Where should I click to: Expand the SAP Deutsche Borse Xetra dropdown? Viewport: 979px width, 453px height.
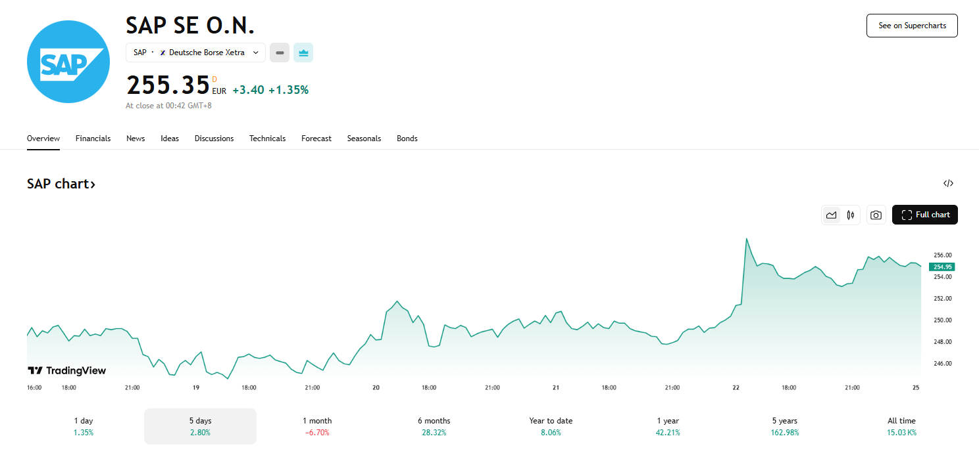point(195,53)
